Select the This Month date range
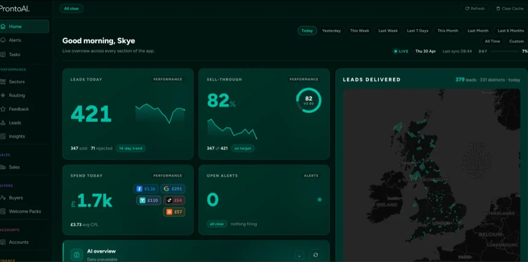528x262 pixels. (448, 31)
